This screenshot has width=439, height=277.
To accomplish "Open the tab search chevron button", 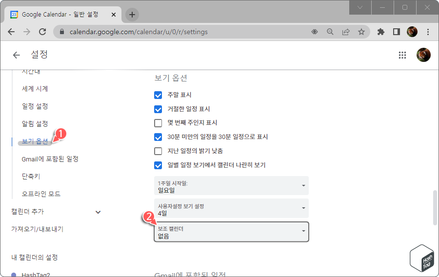I will (360, 7).
